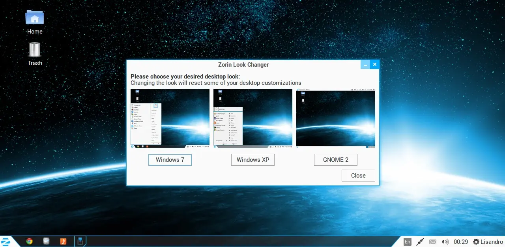This screenshot has width=505, height=247.
Task: Launch Google Chrome from the taskbar
Action: tap(29, 241)
